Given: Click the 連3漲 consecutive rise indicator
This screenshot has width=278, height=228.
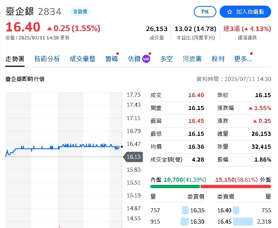Looking at the screenshot, I should pyautogui.click(x=231, y=29).
